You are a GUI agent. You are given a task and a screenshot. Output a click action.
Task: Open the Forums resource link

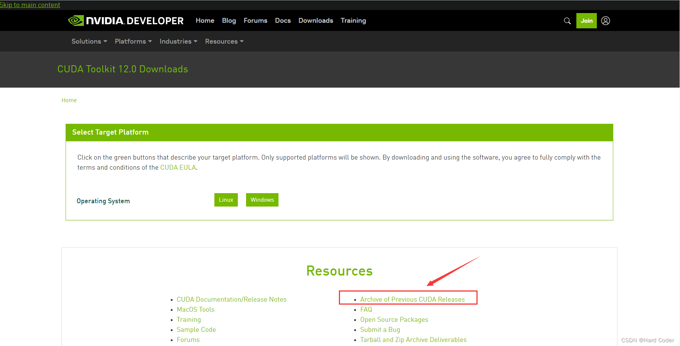[x=188, y=340]
